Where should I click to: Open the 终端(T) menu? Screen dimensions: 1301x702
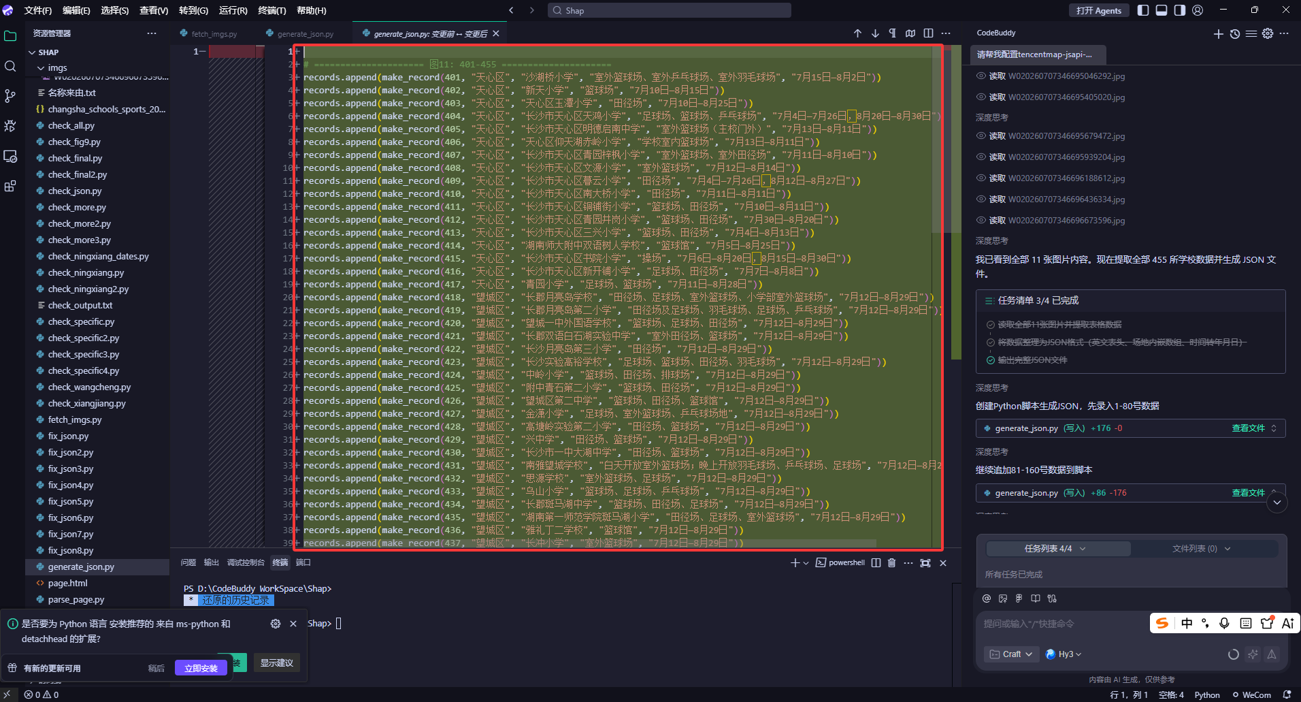tap(272, 10)
